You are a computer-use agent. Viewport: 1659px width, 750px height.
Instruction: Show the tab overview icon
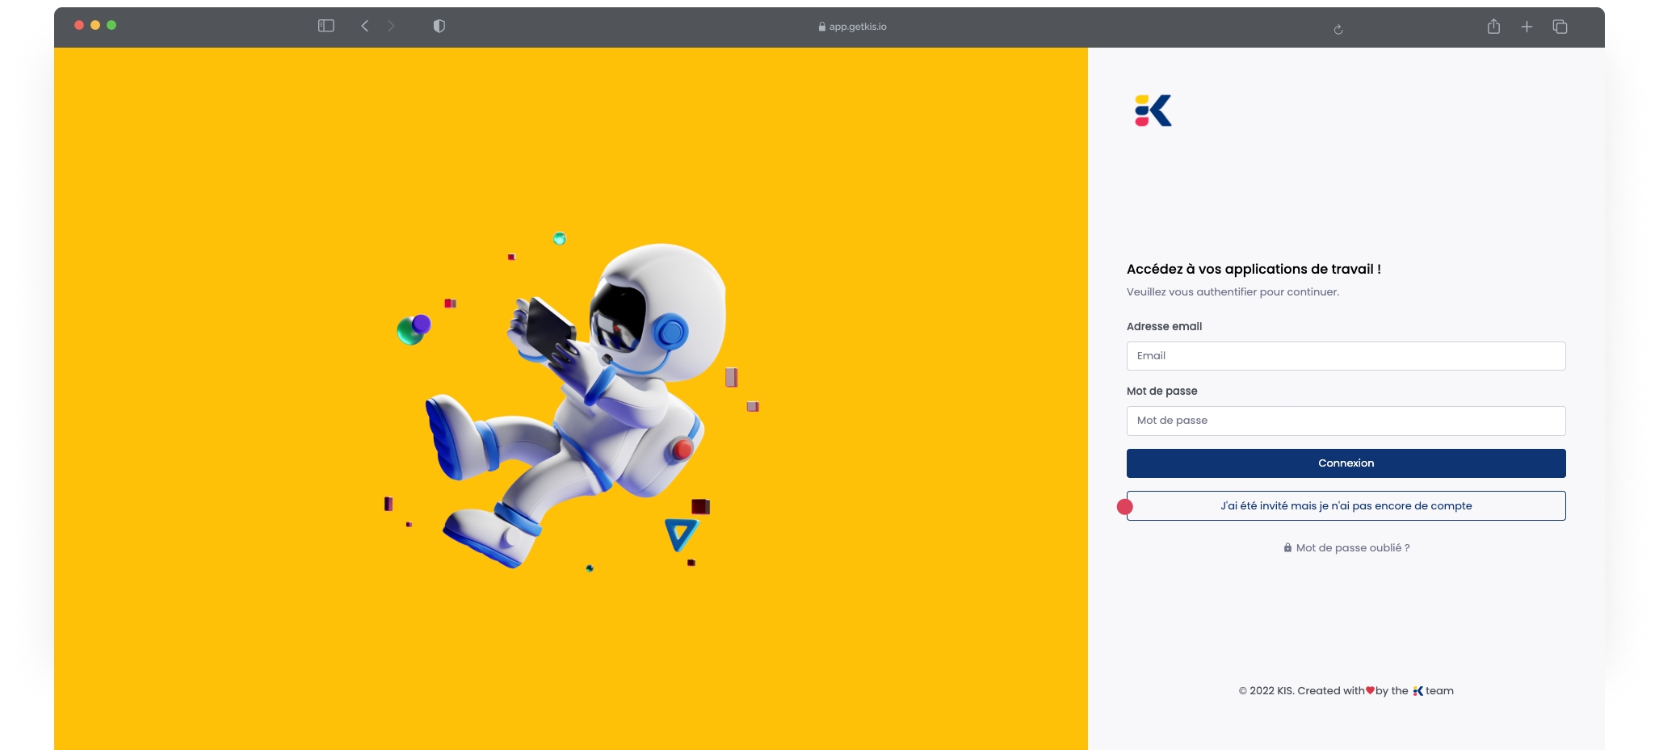tap(1560, 27)
